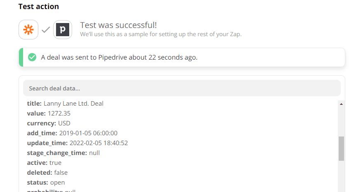Click the Pipedrive app icon
363x192 pixels.
[63, 30]
